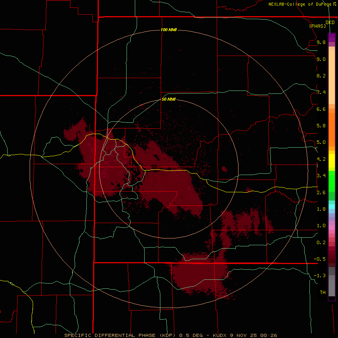The height and width of the screenshot is (338, 338).
Task: Click the 5.0 scale value
Action: tap(321, 142)
